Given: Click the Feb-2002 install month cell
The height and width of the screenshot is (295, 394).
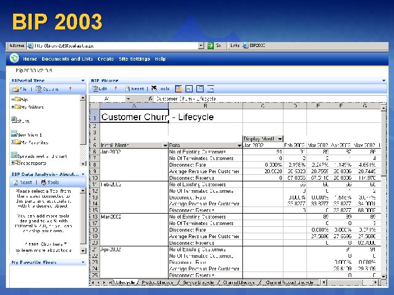Looking at the screenshot, I should (134, 185).
